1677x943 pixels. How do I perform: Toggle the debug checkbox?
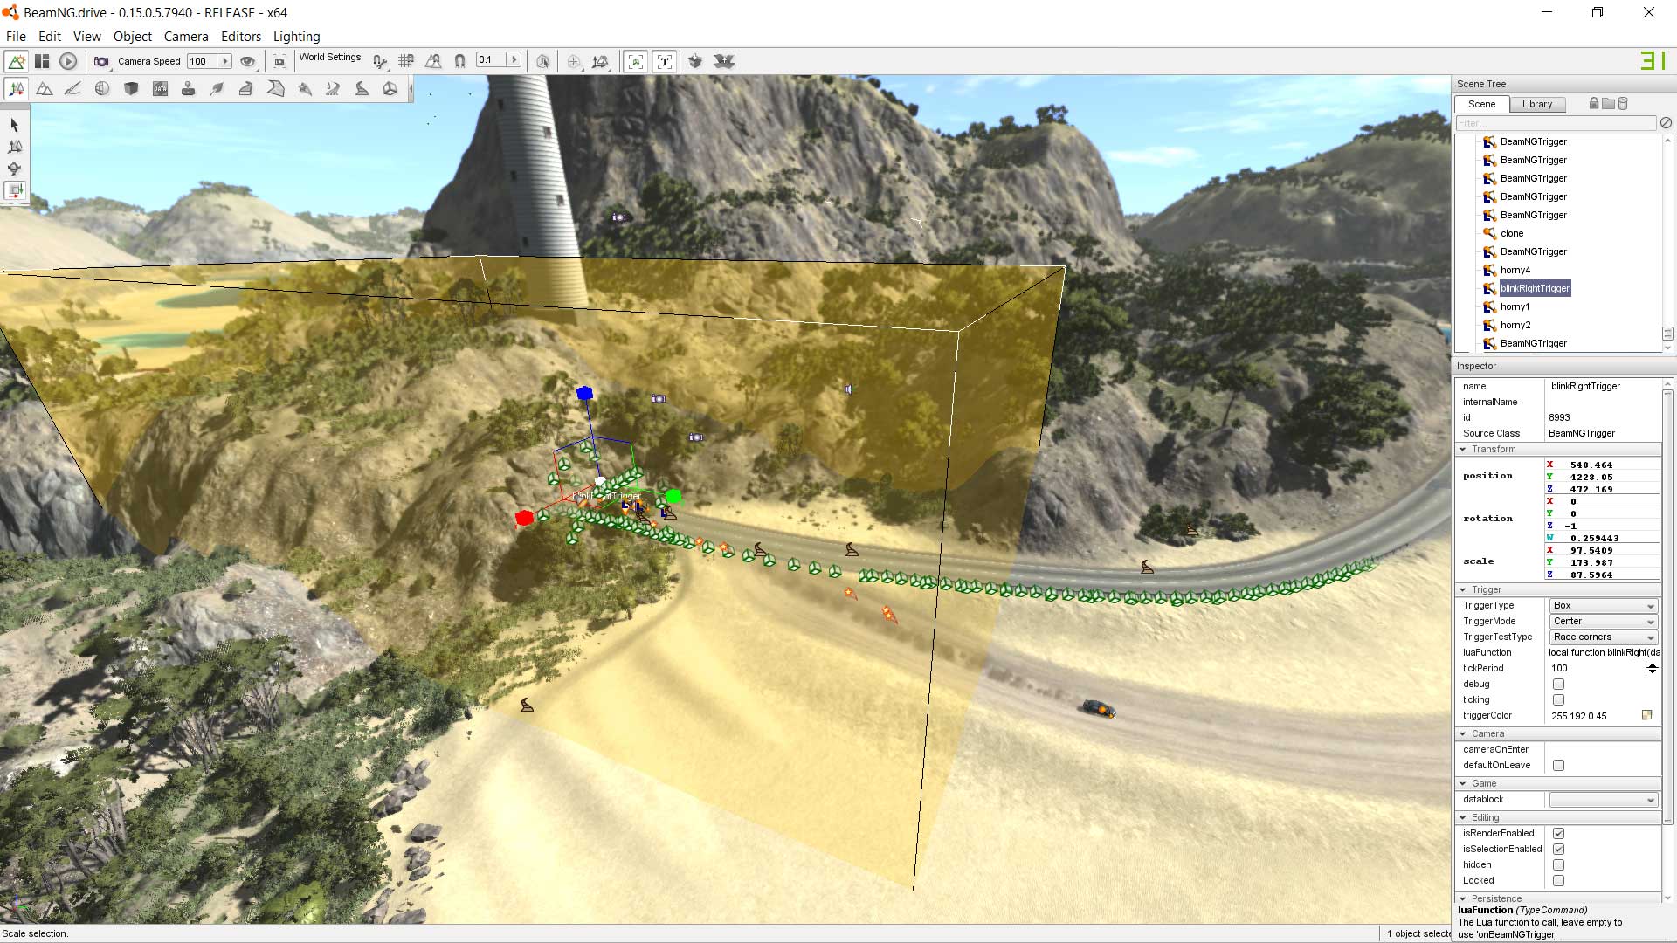click(x=1558, y=685)
